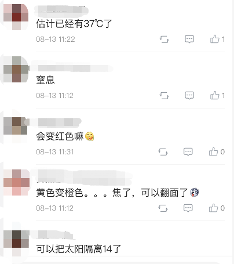Reply to the comment 估计已经有37℃了
The width and height of the screenshot is (234, 264).
[x=189, y=39]
